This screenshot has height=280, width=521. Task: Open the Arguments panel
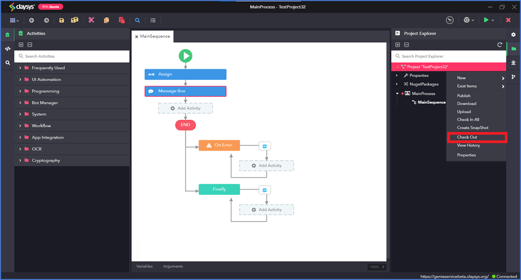tap(173, 266)
